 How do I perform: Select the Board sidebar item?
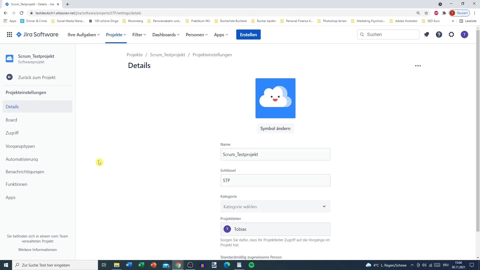click(11, 120)
